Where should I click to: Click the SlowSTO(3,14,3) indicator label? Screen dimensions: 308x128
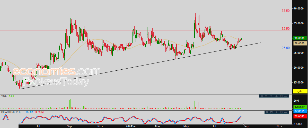coord(12,112)
